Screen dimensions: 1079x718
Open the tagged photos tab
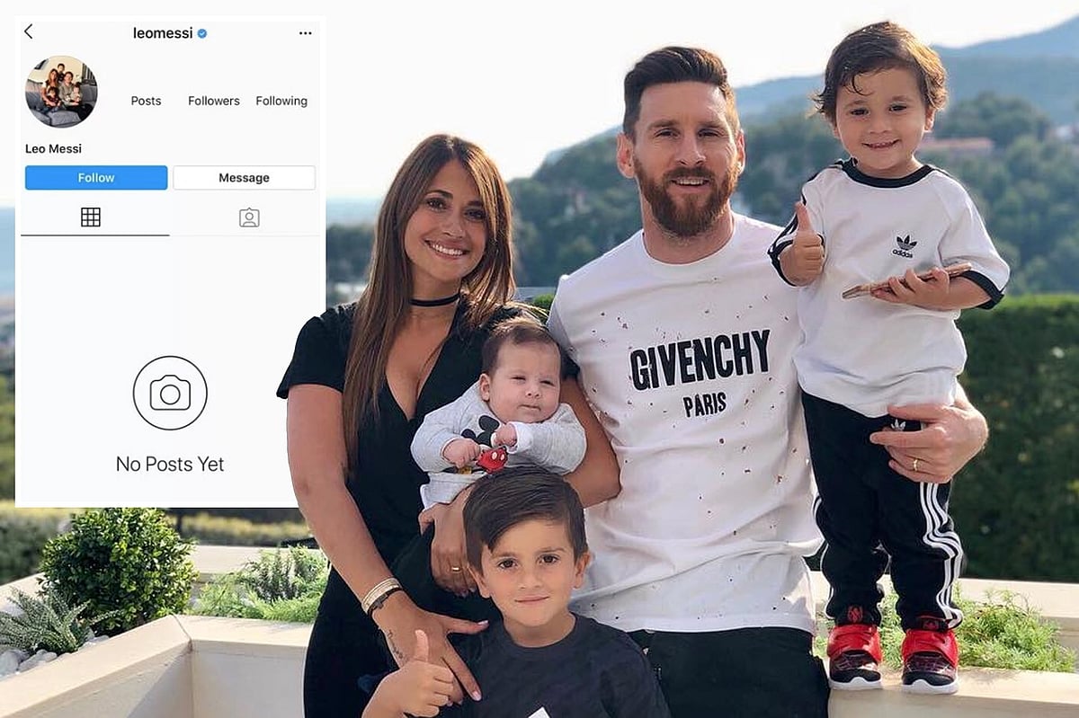tap(249, 217)
